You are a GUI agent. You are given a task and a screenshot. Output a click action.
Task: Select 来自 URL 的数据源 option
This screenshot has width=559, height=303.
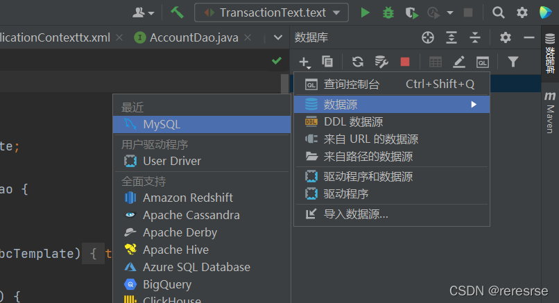coord(391,139)
